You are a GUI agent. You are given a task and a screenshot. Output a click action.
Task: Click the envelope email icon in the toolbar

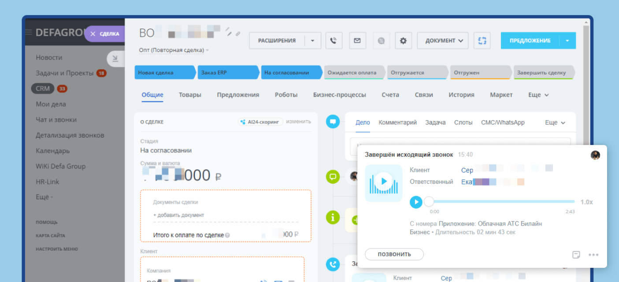pos(357,41)
